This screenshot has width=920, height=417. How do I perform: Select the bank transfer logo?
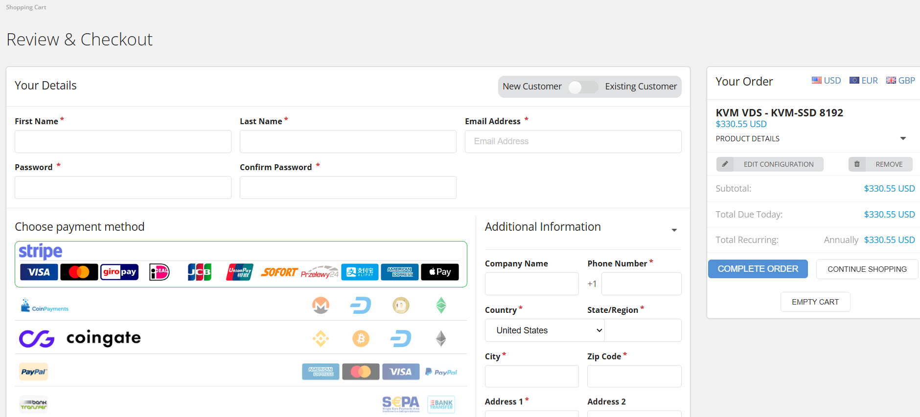click(33, 405)
